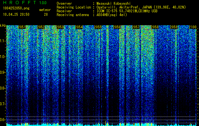Click the 0.9 kHz axis label
The width and height of the screenshot is (199, 126).
(3, 72)
